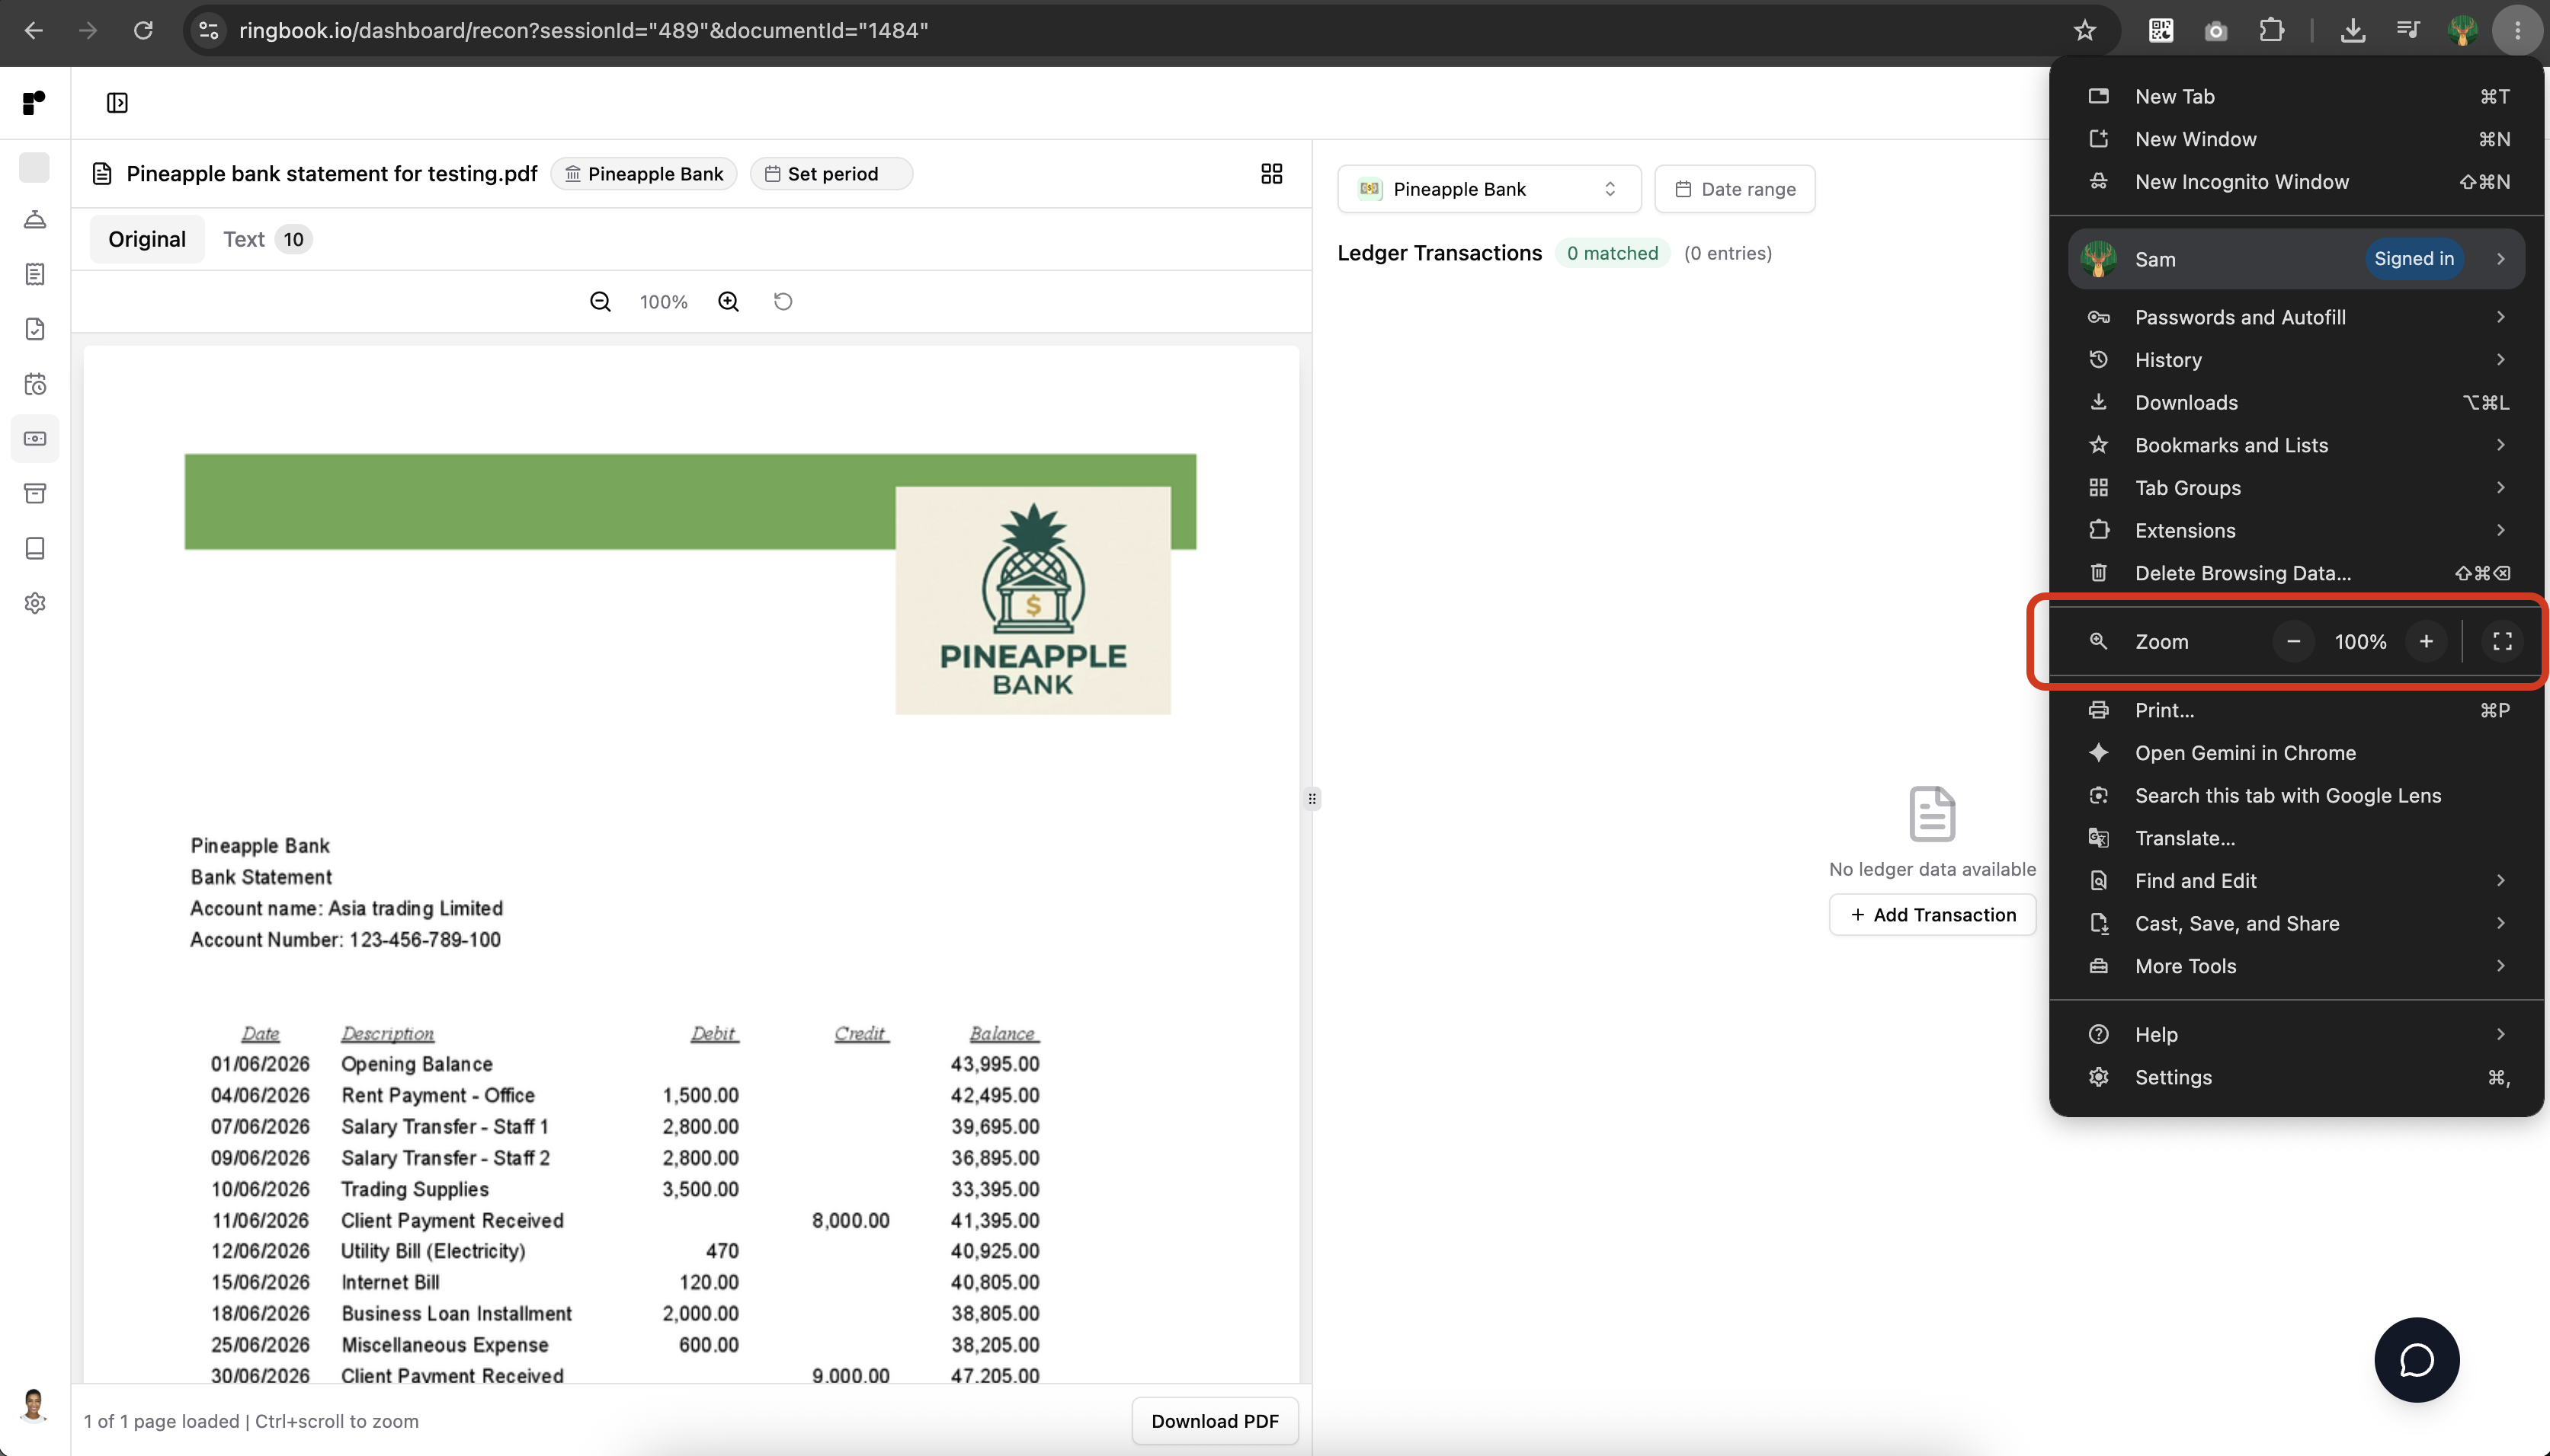Image resolution: width=2550 pixels, height=1456 pixels.
Task: Click Add Transaction button
Action: (x=1931, y=915)
